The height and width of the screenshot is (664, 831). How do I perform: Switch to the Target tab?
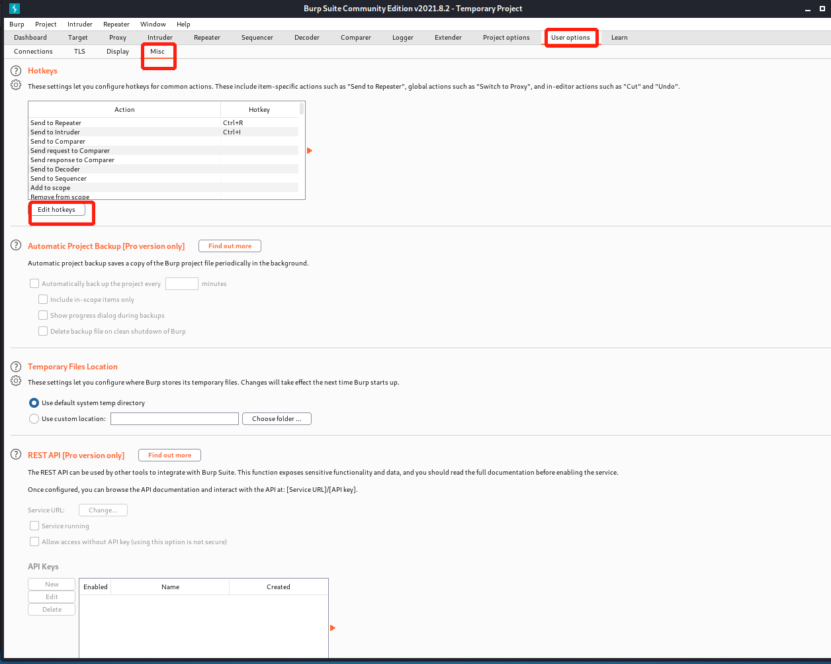78,38
